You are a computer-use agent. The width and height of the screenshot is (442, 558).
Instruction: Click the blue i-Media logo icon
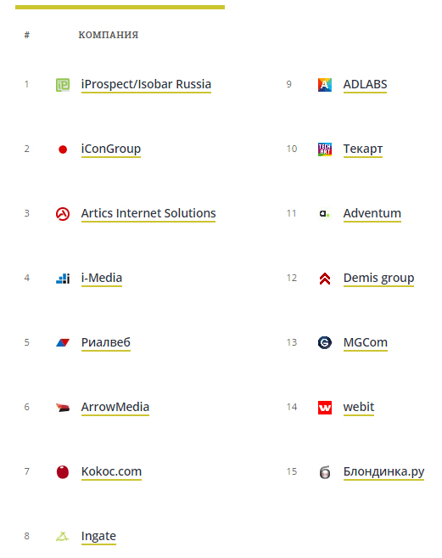tap(63, 279)
